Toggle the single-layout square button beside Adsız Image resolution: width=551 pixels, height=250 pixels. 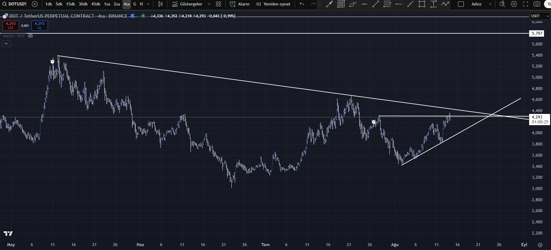[461, 4]
